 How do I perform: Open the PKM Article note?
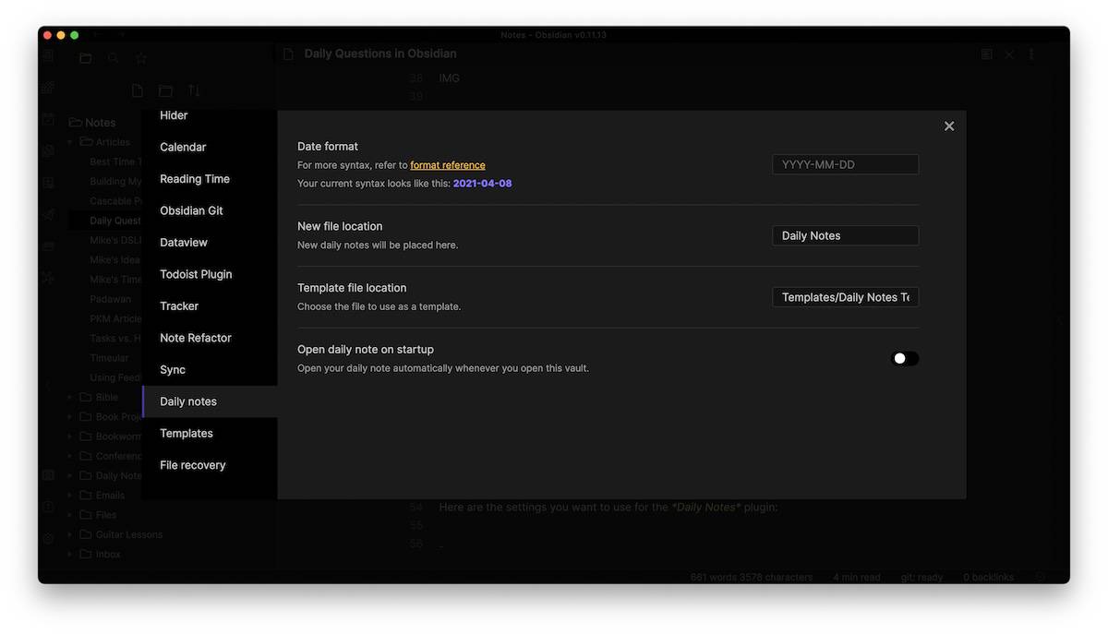[115, 318]
